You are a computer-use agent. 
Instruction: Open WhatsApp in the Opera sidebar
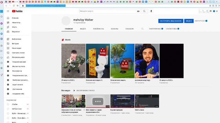[1, 29]
